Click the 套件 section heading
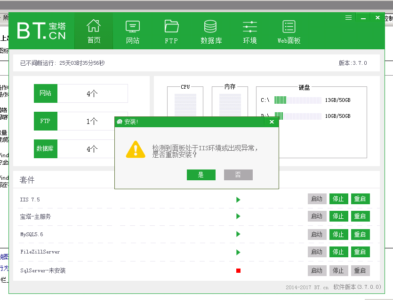The height and width of the screenshot is (300, 393). (27, 180)
